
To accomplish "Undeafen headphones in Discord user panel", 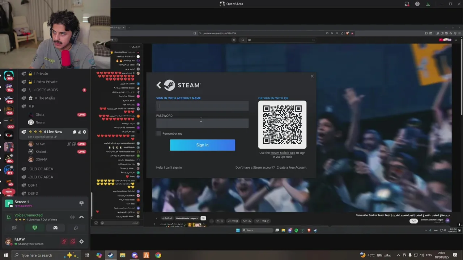I will pos(73,242).
